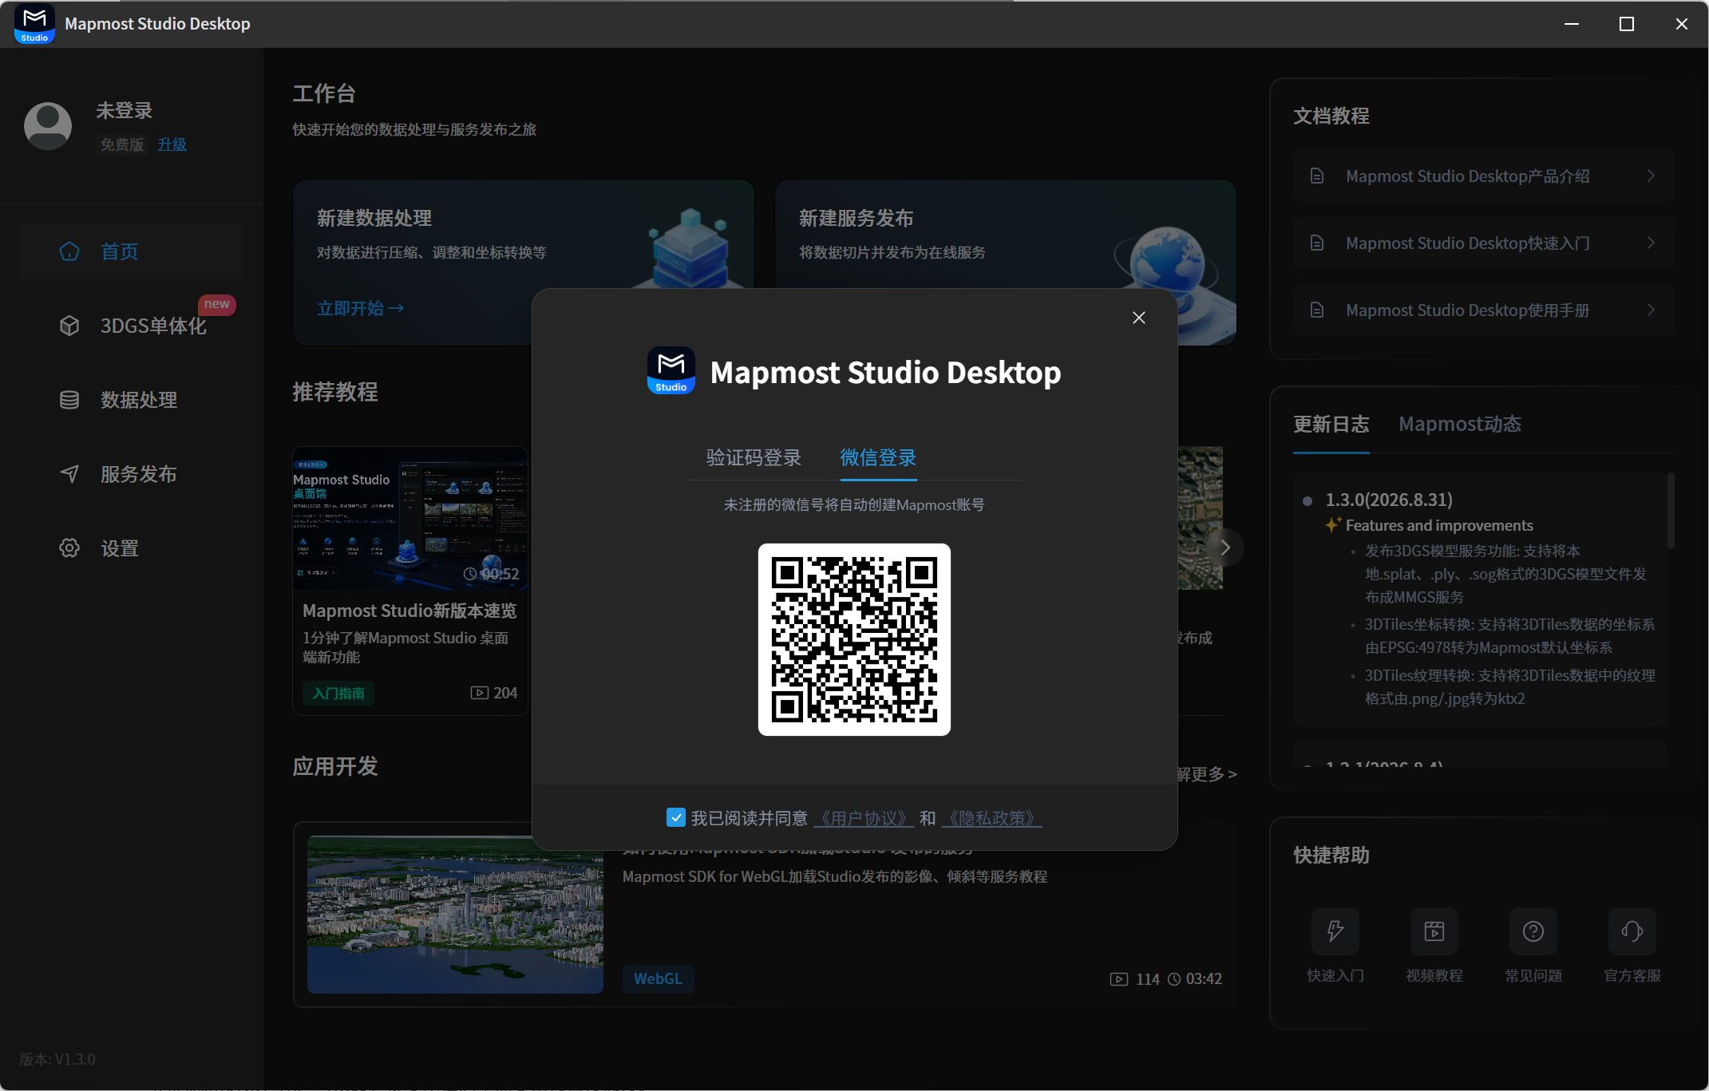Open the 《用户协议》 link
The width and height of the screenshot is (1709, 1091).
tap(864, 818)
